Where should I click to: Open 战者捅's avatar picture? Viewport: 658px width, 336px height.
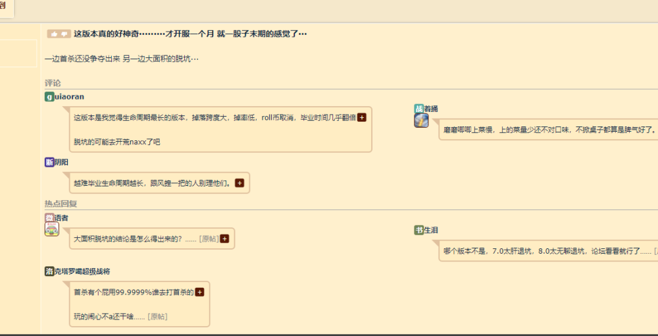coord(421,121)
